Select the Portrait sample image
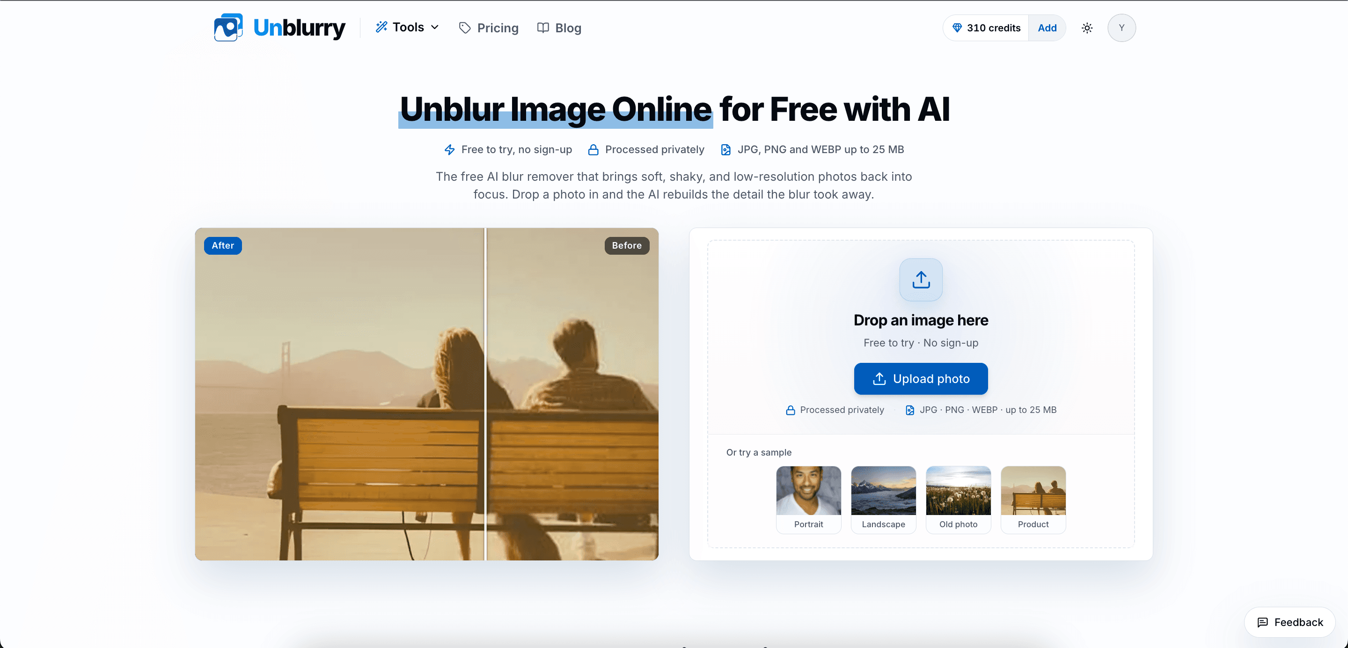The width and height of the screenshot is (1348, 648). coord(808,500)
